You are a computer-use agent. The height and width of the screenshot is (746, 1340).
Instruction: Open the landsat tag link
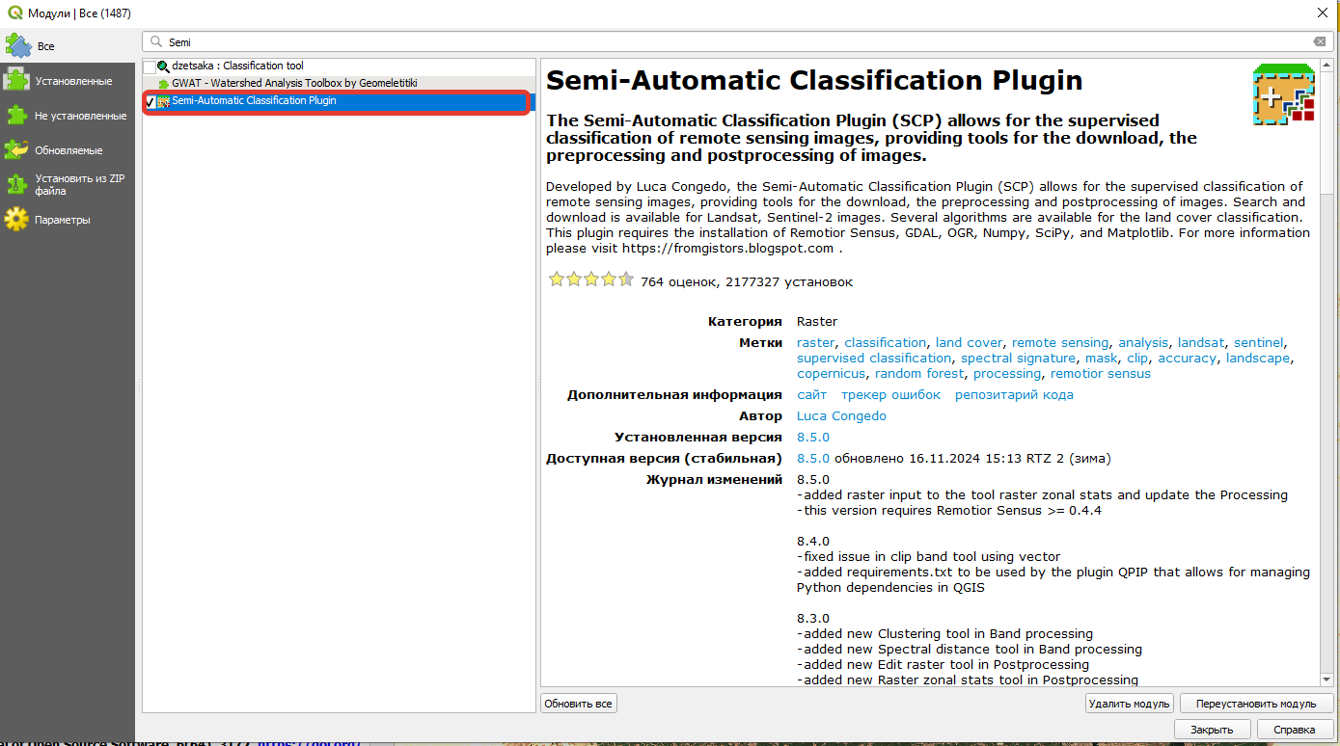tap(1201, 342)
